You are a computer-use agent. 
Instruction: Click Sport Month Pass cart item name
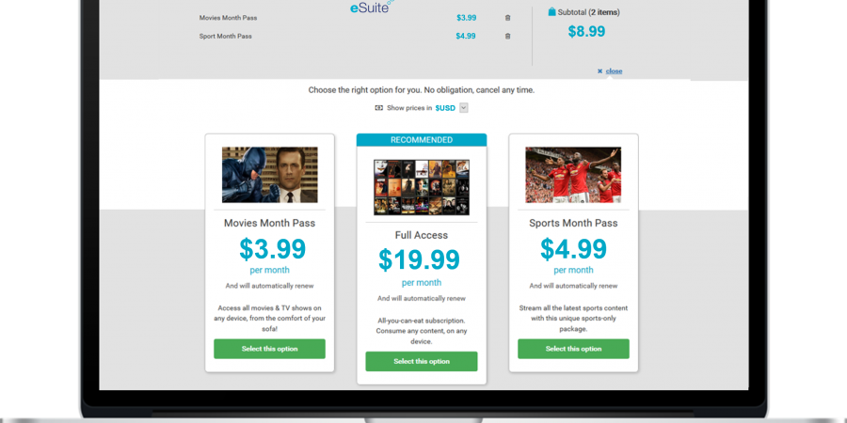225,36
